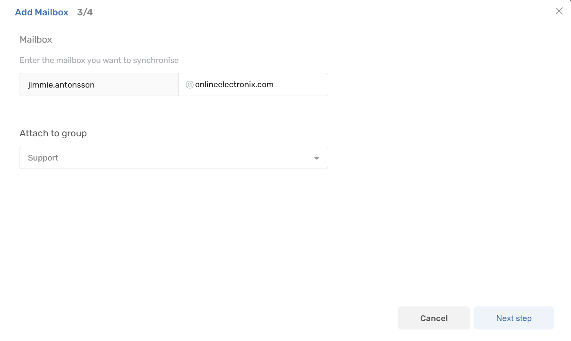Click the mailbox synchronise hint text
The width and height of the screenshot is (571, 341).
(x=99, y=60)
